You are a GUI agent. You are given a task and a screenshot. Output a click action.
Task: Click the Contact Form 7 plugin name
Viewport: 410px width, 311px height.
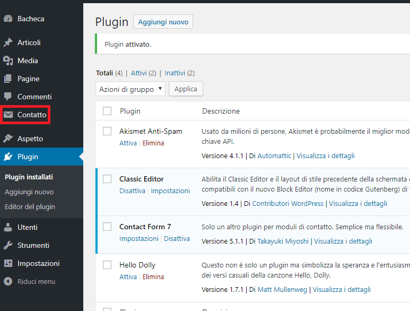[x=145, y=227]
